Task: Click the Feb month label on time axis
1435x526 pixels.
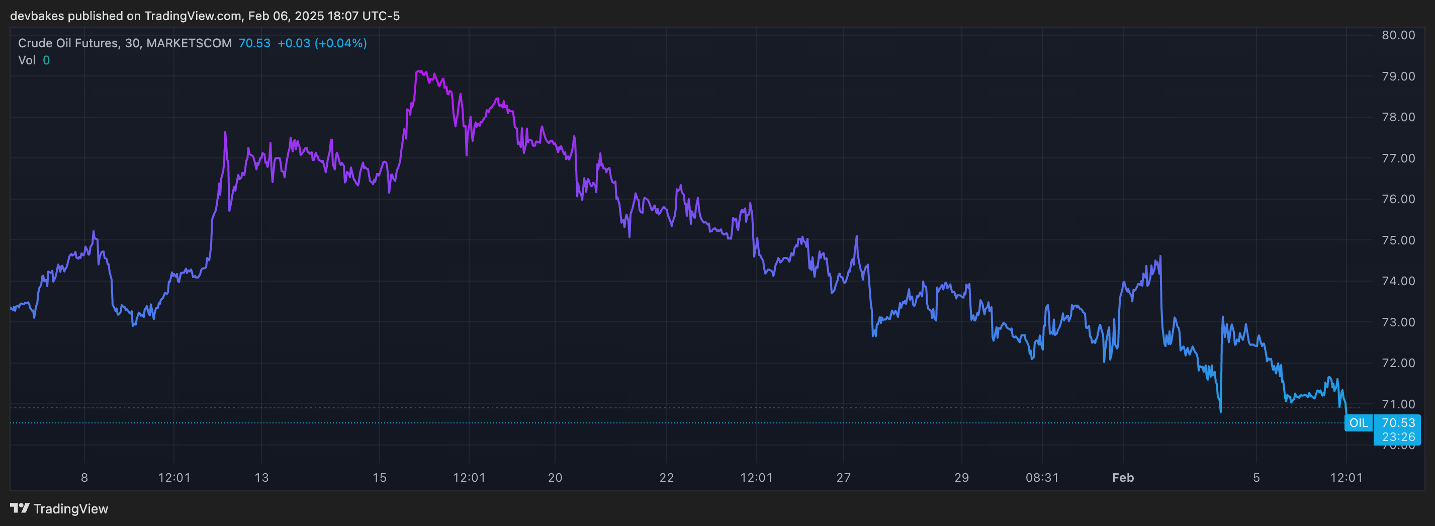Action: point(1123,478)
